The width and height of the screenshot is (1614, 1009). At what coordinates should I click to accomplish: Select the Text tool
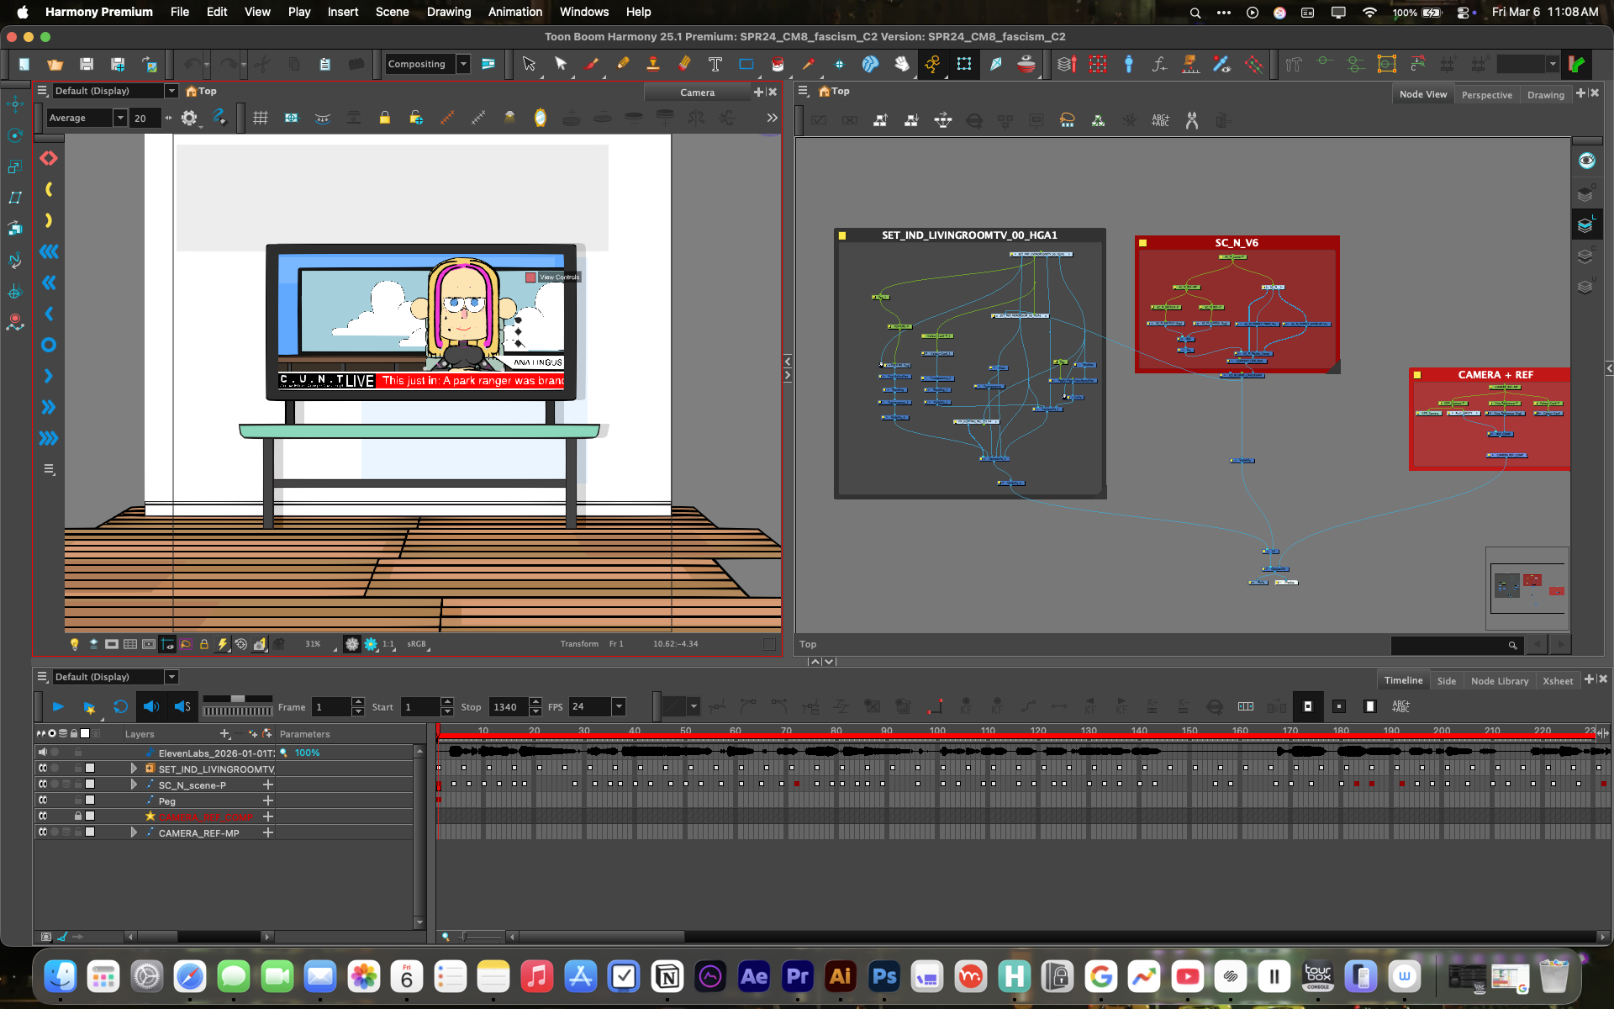[x=715, y=64]
